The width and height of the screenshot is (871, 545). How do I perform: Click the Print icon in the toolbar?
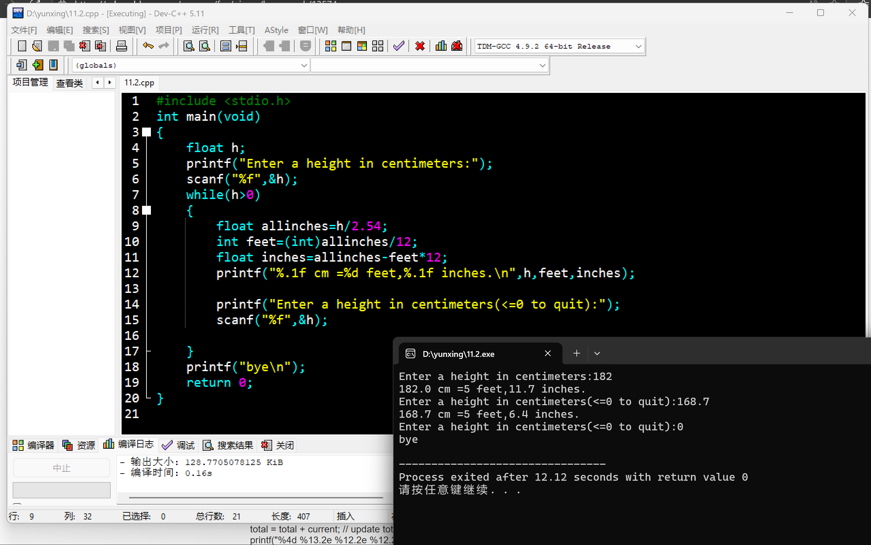point(121,46)
